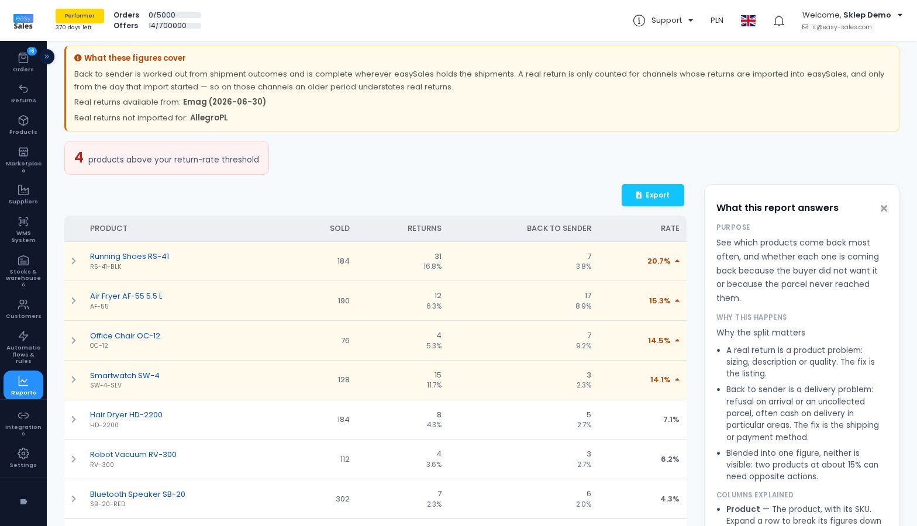Click the BACK TO SENDER column header
The height and width of the screenshot is (526, 917).
(x=559, y=229)
